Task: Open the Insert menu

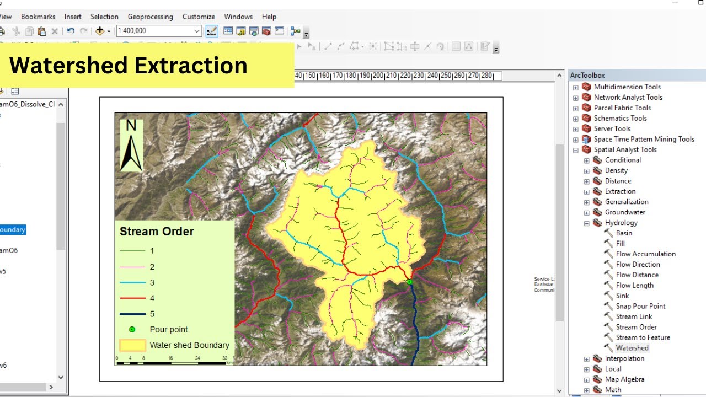Action: click(x=73, y=17)
